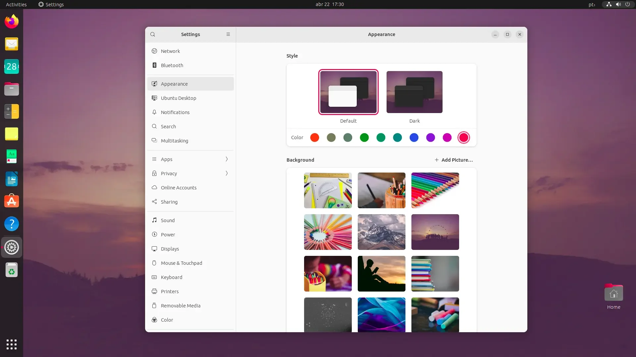Pick the bark olive accent color
This screenshot has height=357, width=636.
click(331, 138)
